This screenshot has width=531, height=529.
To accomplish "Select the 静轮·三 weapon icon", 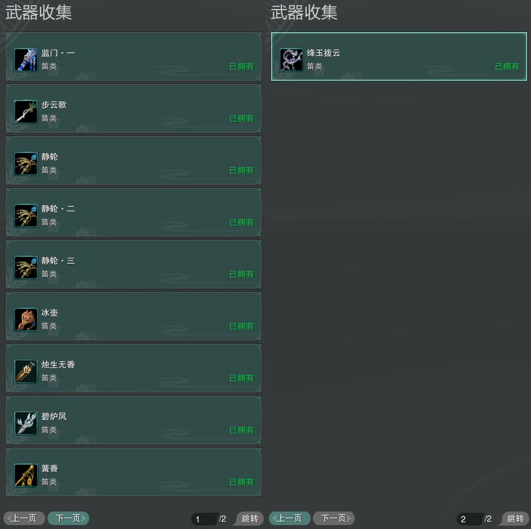I will pyautogui.click(x=26, y=268).
